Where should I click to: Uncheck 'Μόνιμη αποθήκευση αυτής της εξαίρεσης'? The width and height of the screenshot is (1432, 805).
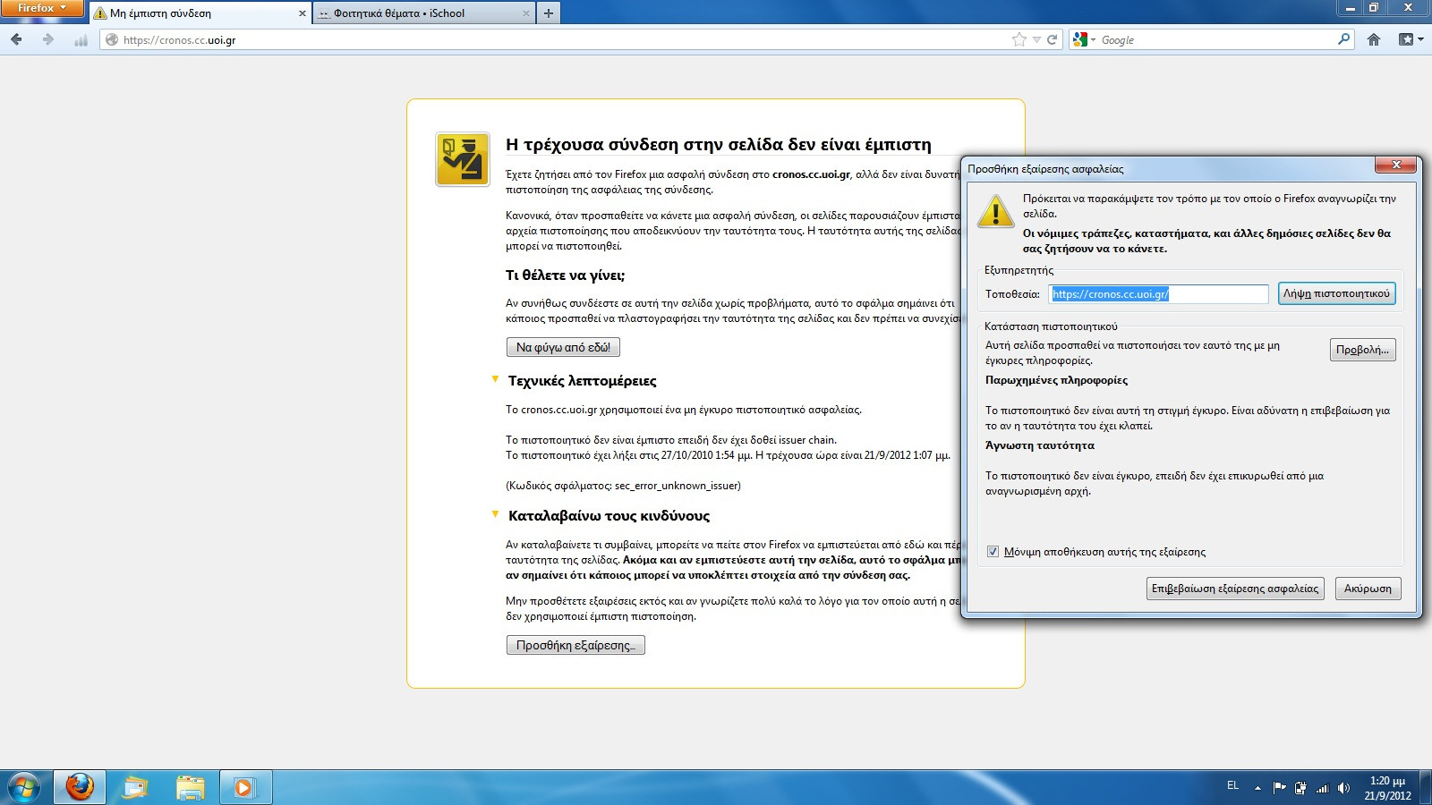993,552
